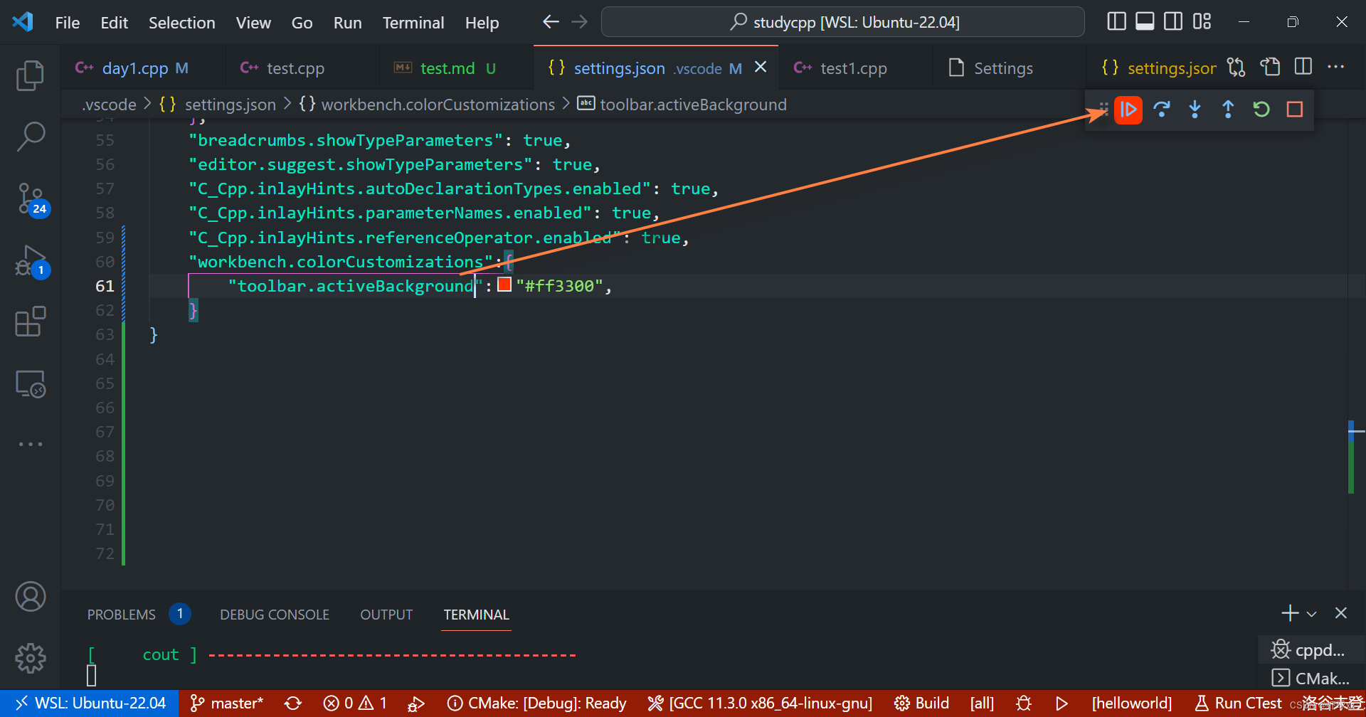Restart the debug session
The image size is (1366, 717).
click(x=1261, y=110)
